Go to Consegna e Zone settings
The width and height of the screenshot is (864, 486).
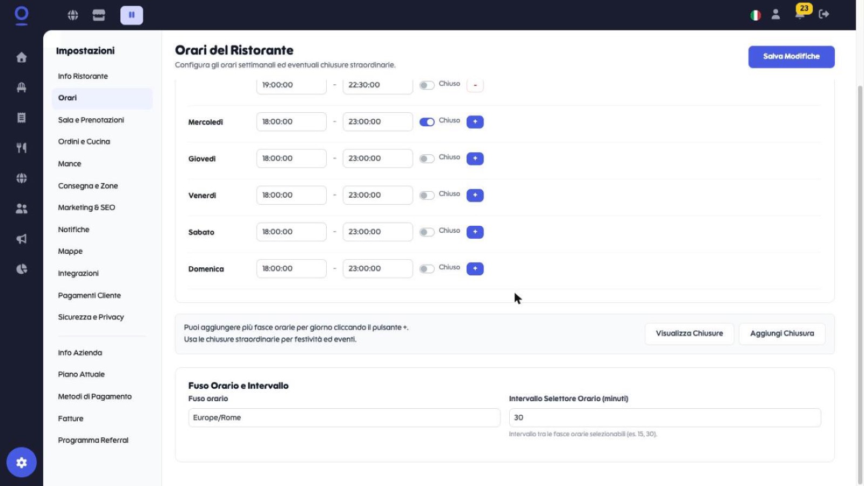point(88,186)
